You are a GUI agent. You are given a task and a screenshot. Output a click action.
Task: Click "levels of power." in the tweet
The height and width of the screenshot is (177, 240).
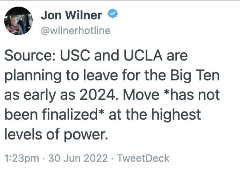(56, 134)
